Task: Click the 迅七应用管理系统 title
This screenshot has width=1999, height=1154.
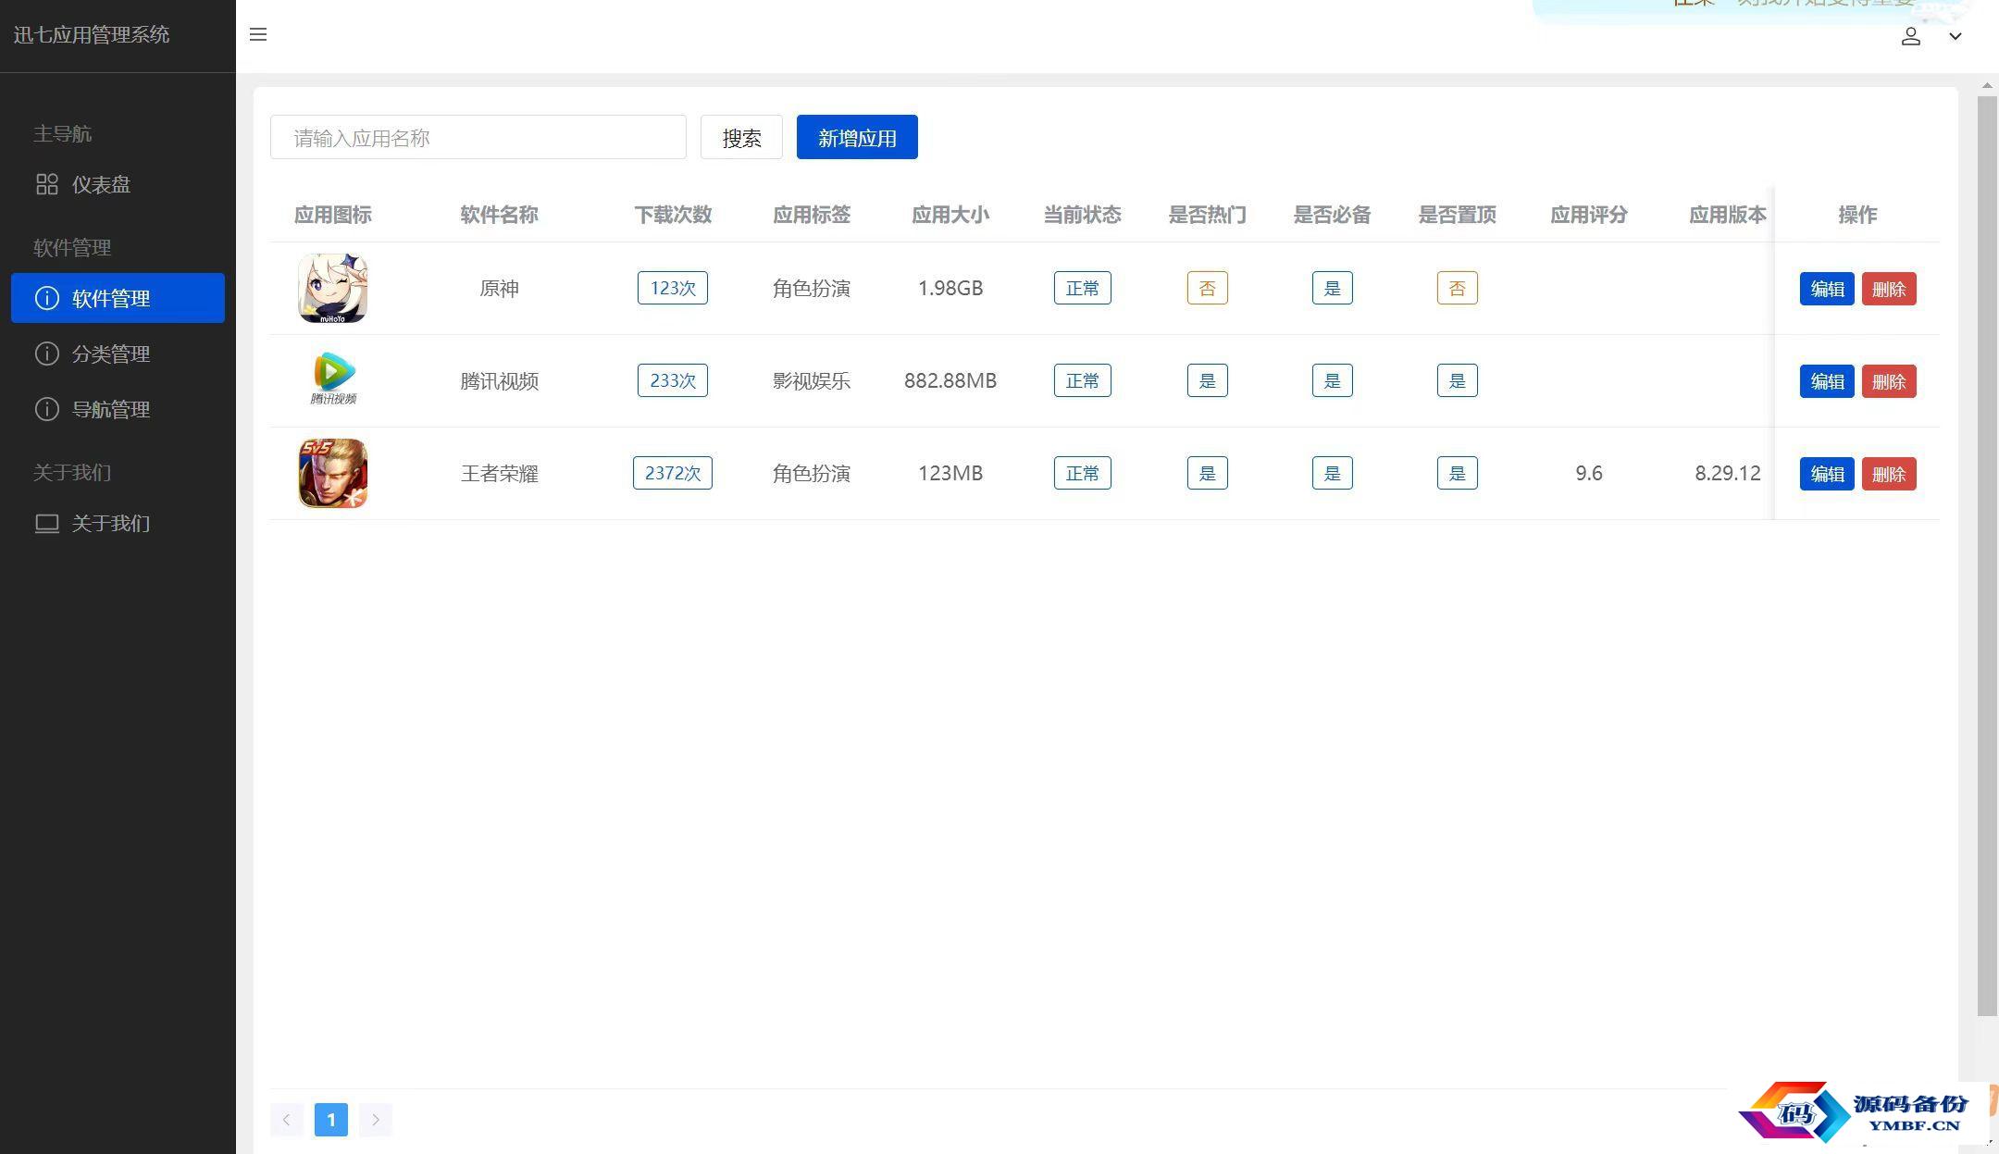Action: 92,35
